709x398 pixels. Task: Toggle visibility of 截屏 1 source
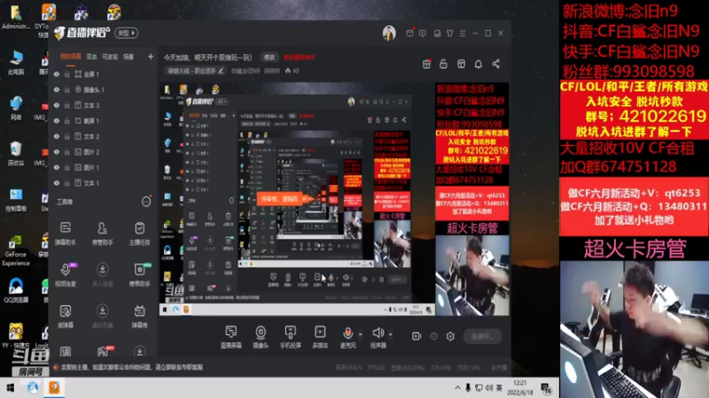pyautogui.click(x=57, y=121)
